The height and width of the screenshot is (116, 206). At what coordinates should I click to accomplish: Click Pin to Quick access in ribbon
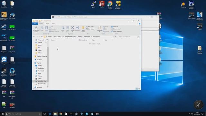[36, 29]
